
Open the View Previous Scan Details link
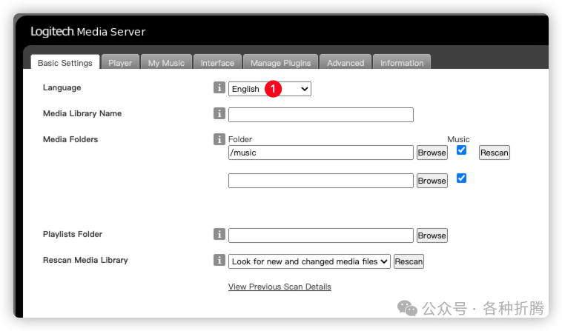[x=280, y=287]
